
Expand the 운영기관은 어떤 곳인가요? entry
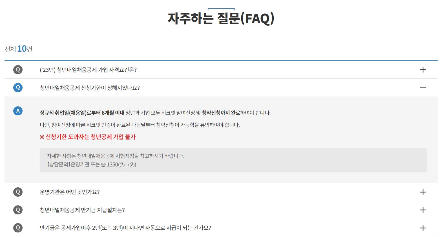423,192
